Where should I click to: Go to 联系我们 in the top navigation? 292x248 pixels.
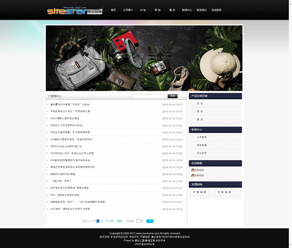tap(201, 10)
